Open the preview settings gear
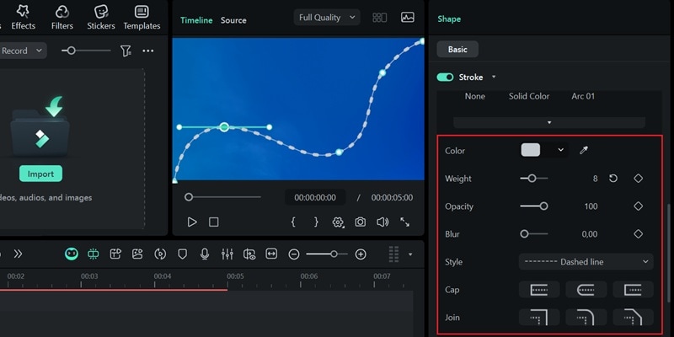674x337 pixels. click(x=338, y=222)
